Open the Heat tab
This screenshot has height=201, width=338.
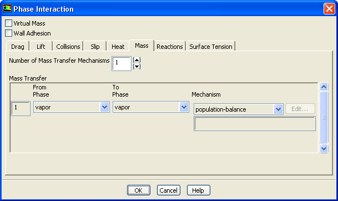(x=118, y=47)
